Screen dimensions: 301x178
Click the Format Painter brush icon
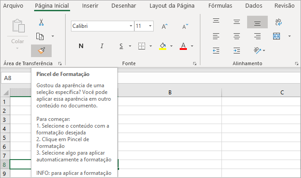(x=41, y=51)
